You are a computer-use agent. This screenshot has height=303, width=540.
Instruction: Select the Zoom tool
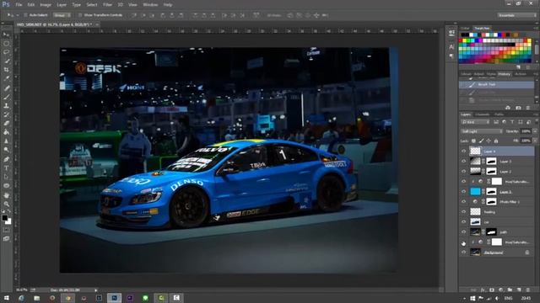coord(6,204)
